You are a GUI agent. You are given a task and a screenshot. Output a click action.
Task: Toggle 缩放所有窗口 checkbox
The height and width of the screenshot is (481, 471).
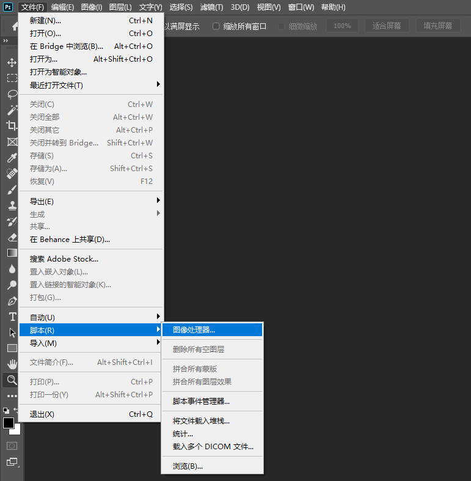(216, 26)
